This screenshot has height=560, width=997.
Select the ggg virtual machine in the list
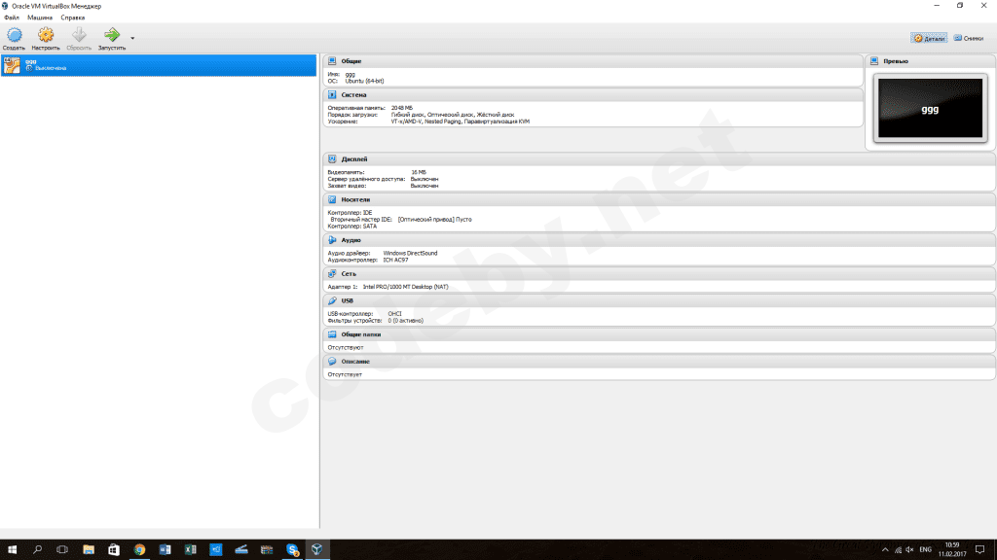tap(159, 65)
